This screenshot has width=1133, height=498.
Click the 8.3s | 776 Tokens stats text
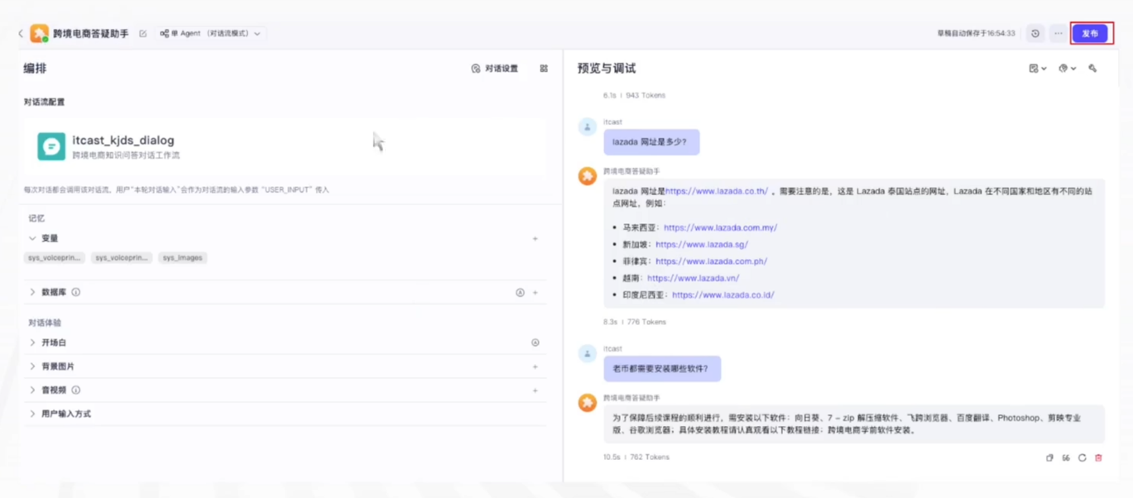point(635,323)
